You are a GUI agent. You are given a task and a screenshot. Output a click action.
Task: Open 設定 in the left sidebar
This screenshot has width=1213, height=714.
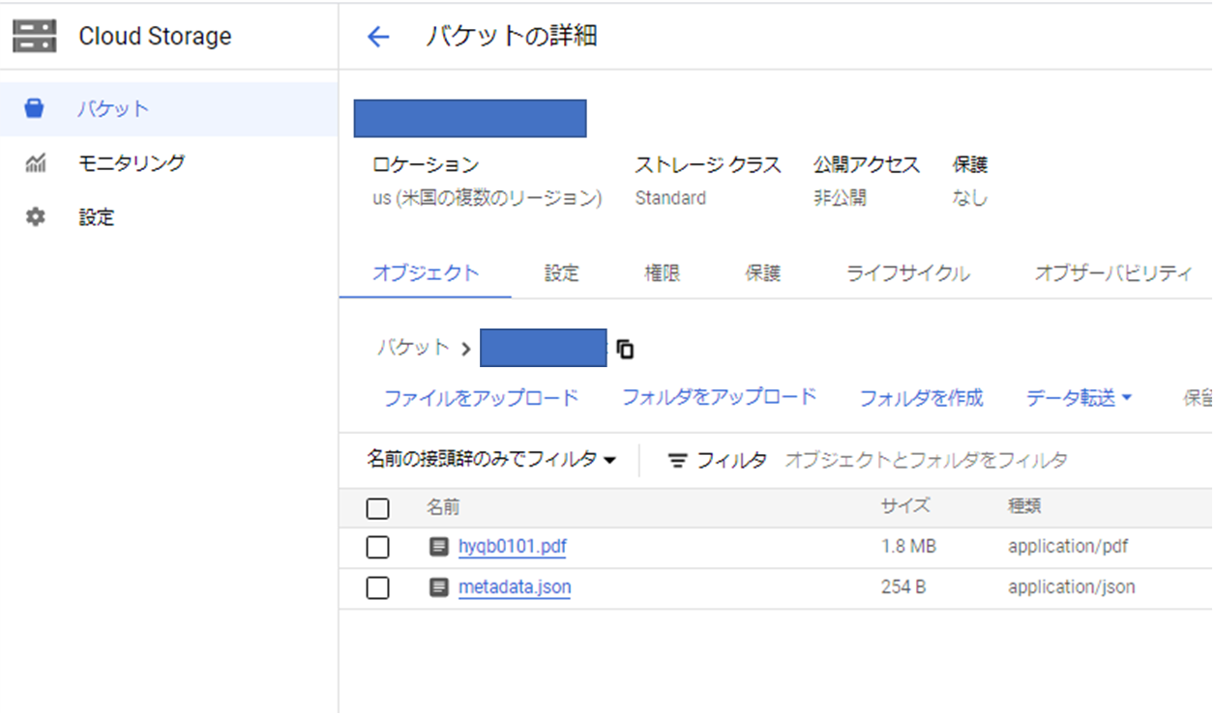(169, 217)
